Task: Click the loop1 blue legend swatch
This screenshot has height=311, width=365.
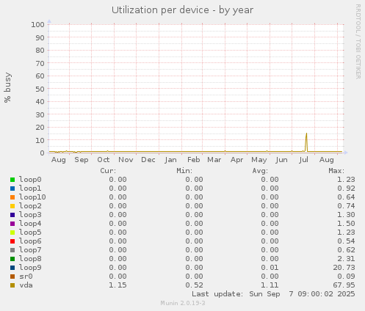Action: (x=12, y=189)
